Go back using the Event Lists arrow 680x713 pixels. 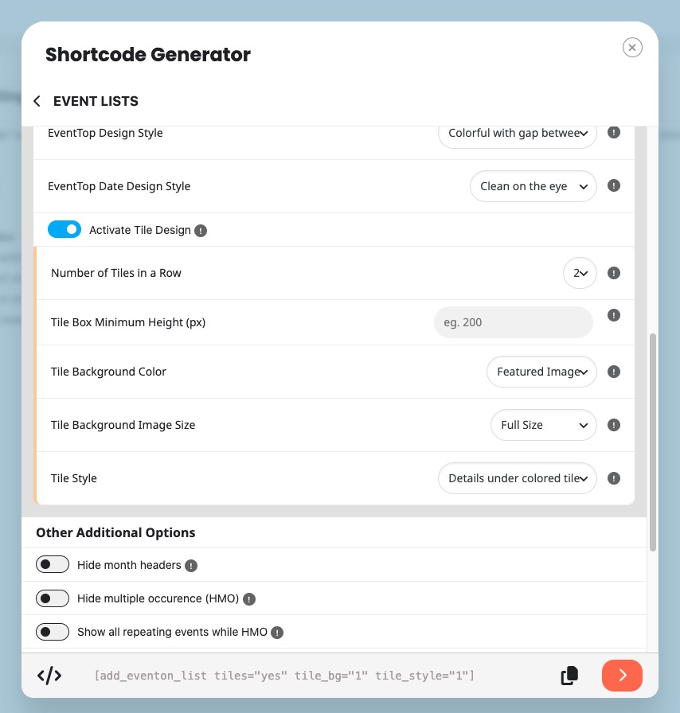tap(37, 101)
